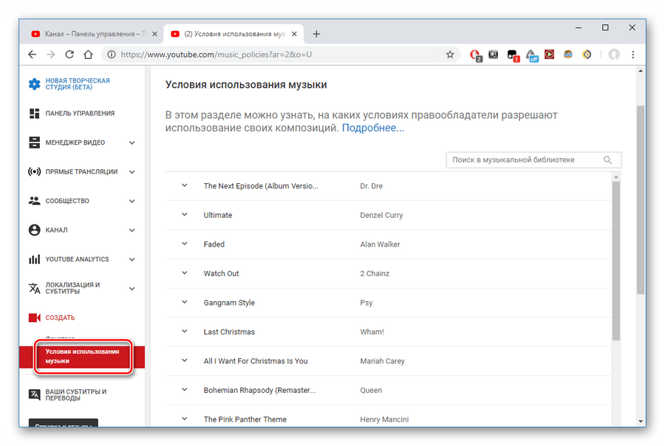Click the YouTube Analytics bar chart icon
This screenshot has width=665, height=446.
pos(34,259)
